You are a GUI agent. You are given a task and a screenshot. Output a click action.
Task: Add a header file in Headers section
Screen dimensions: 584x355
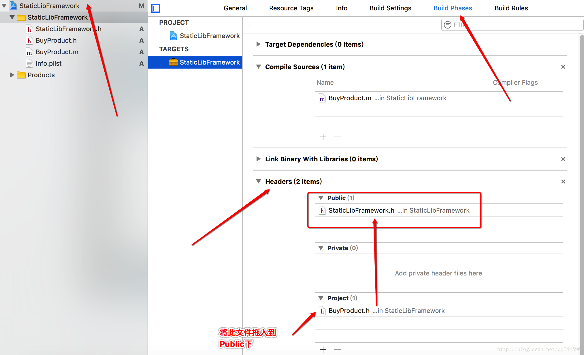pyautogui.click(x=323, y=350)
